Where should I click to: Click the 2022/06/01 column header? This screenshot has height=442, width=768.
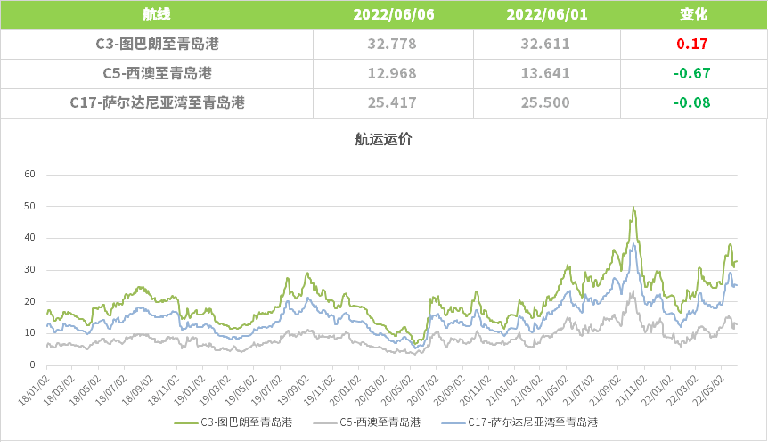547,14
